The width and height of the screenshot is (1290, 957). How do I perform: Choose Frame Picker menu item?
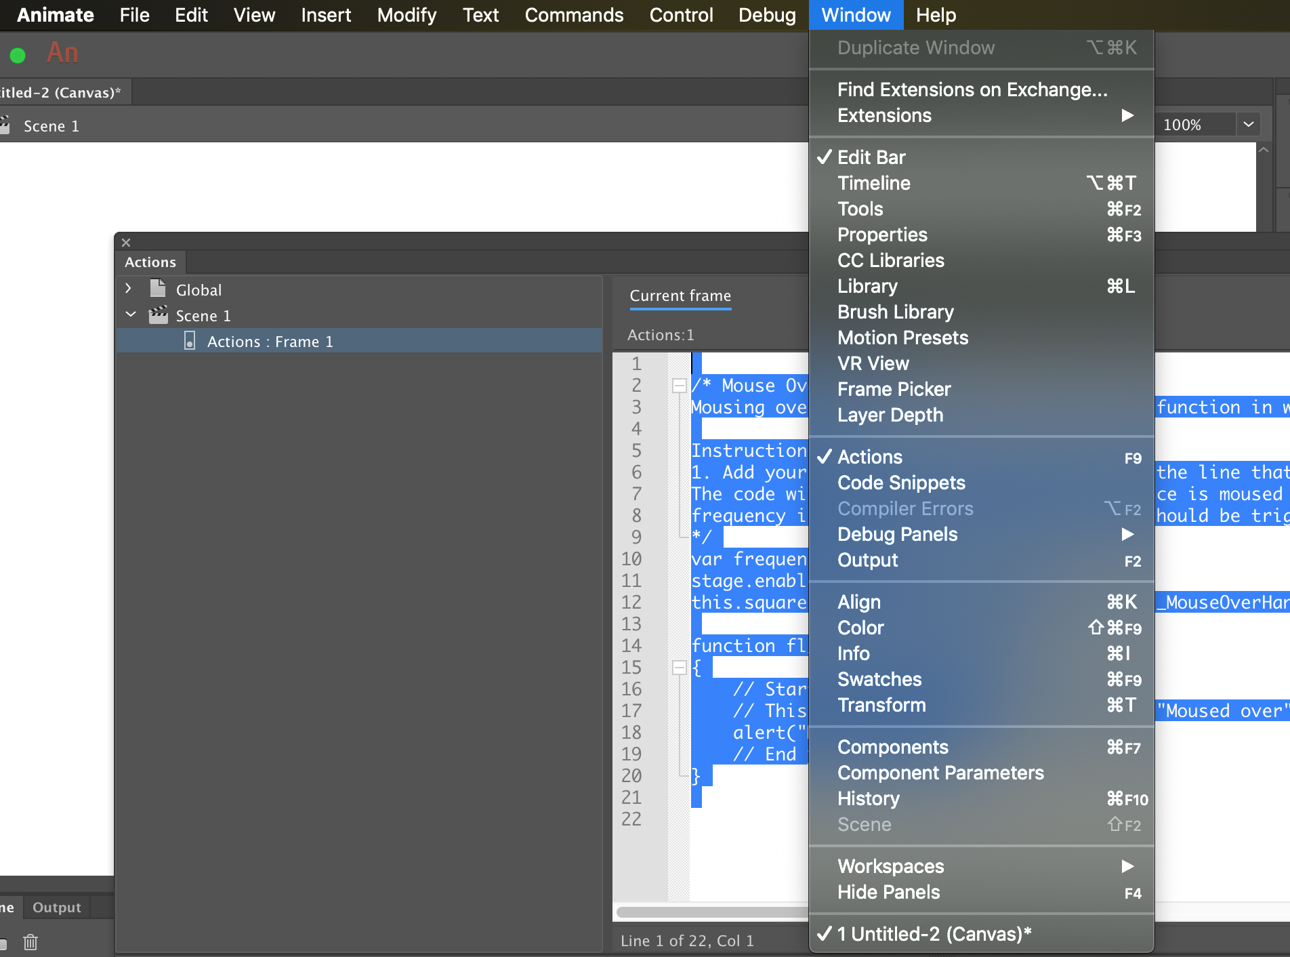click(x=982, y=389)
